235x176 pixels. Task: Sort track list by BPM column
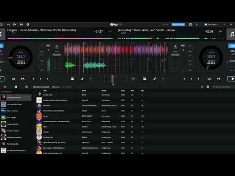pos(132,90)
